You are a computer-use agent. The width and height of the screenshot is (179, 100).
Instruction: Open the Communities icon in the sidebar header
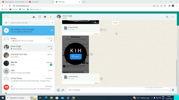pyautogui.click(x=34, y=17)
